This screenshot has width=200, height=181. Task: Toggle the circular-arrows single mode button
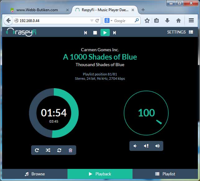[59, 150]
